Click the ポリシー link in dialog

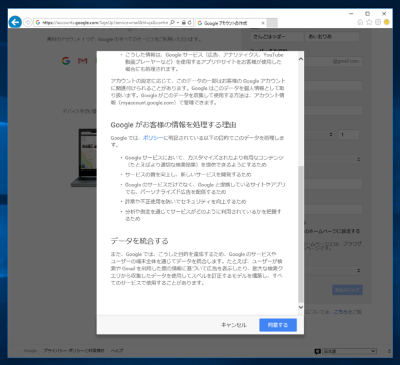[x=153, y=138]
